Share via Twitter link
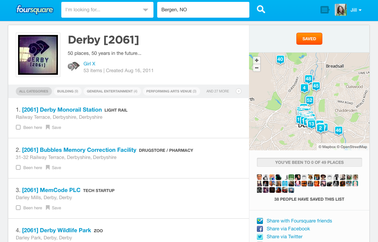Image resolution: width=378 pixels, height=242 pixels. point(284,237)
